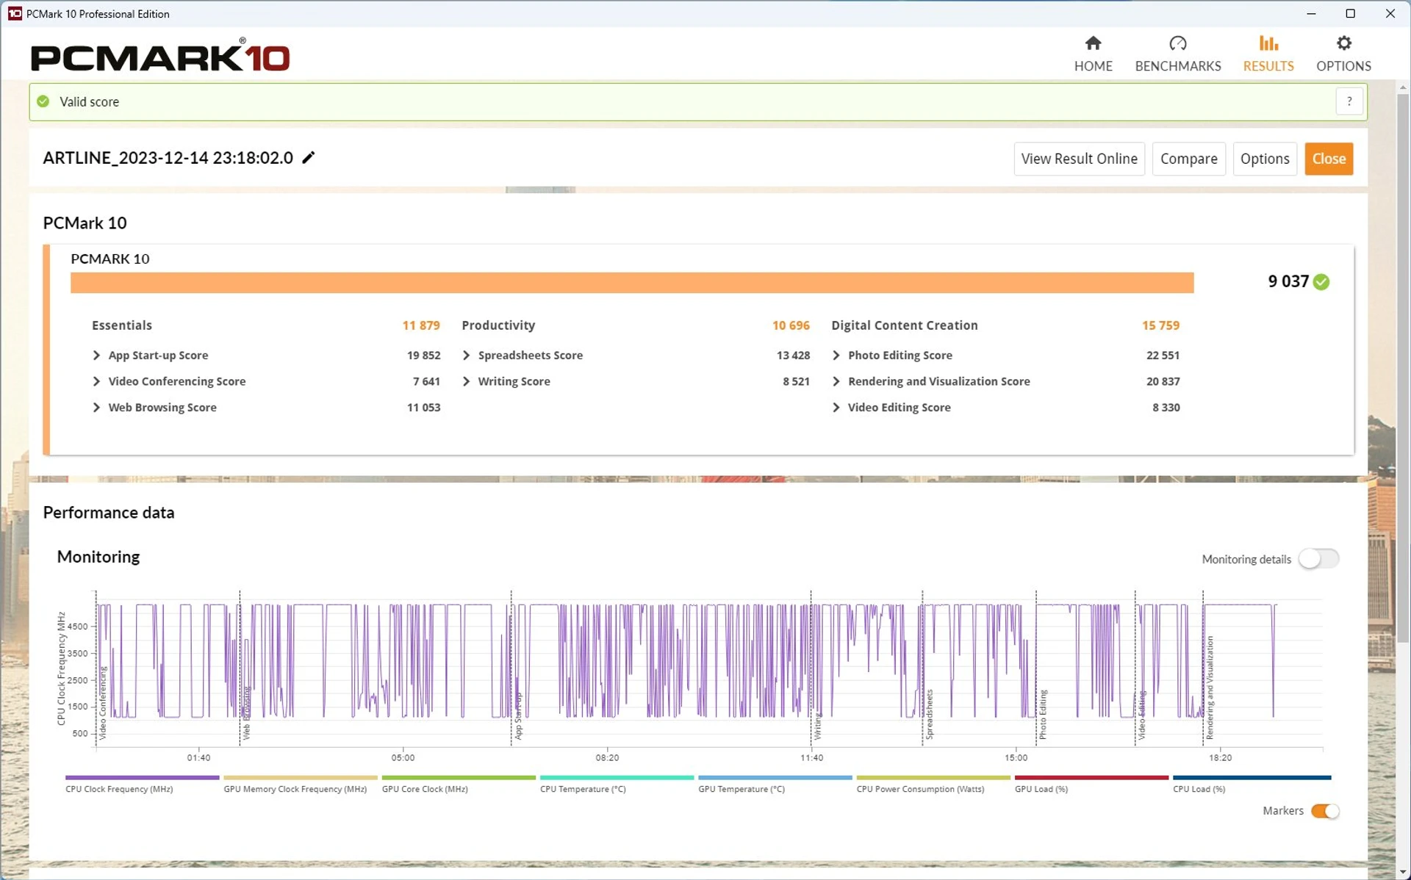This screenshot has width=1411, height=880.
Task: Click the vertical scrollbar thumb
Action: click(1402, 367)
